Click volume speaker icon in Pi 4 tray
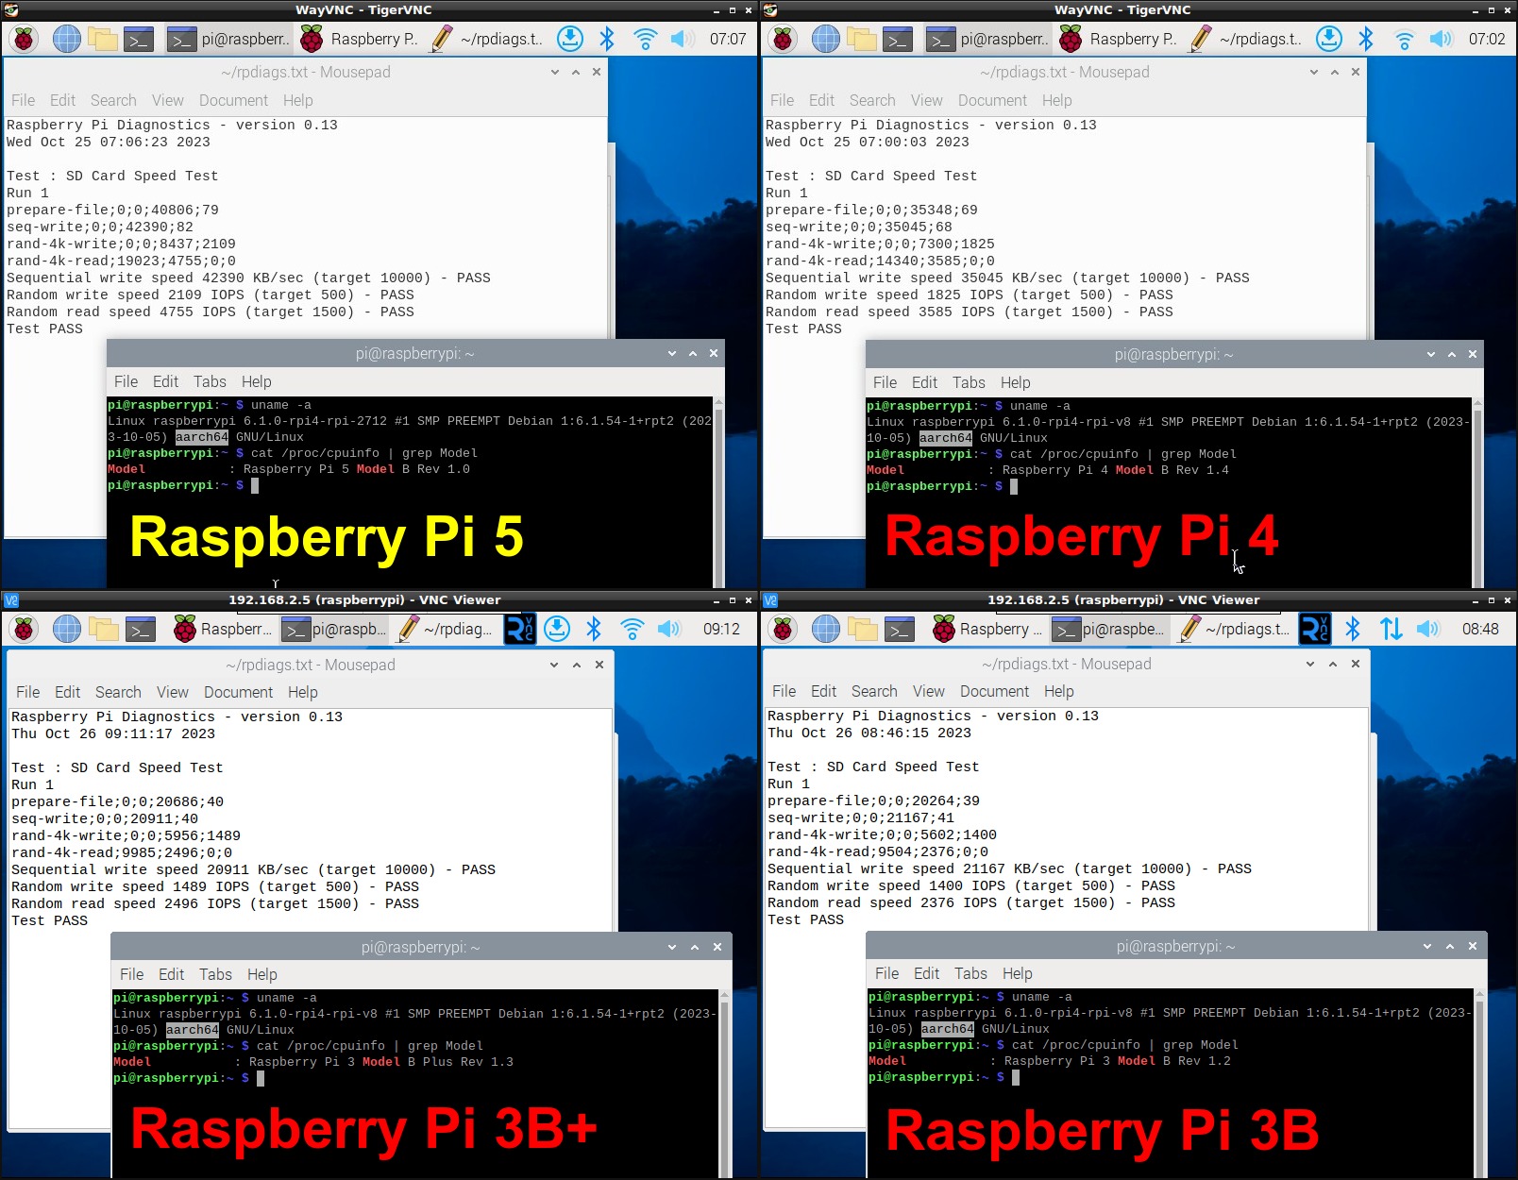1518x1180 pixels. [1441, 39]
